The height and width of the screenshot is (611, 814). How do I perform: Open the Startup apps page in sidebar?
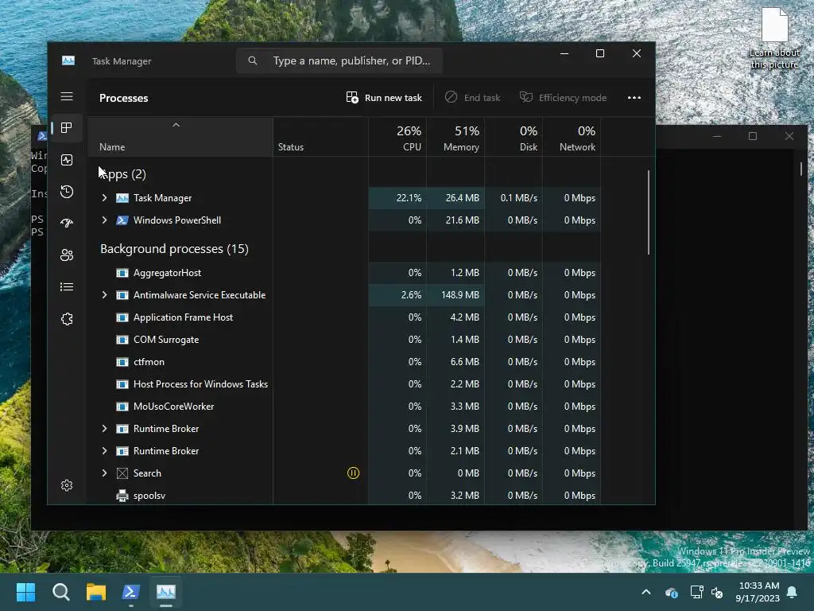(67, 224)
